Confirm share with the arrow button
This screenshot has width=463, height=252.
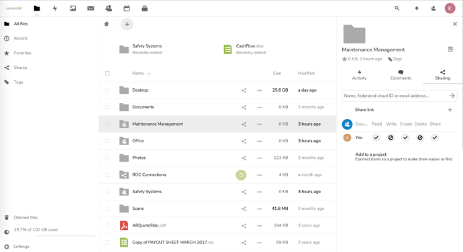coord(452,96)
